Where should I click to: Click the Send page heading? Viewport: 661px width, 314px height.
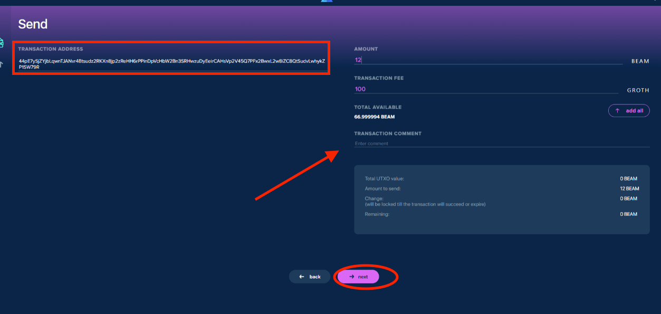point(33,24)
